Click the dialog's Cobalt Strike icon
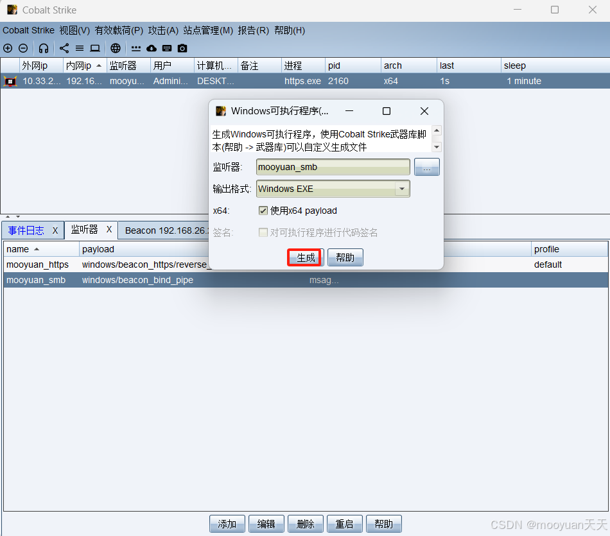The image size is (610, 536). (x=221, y=111)
